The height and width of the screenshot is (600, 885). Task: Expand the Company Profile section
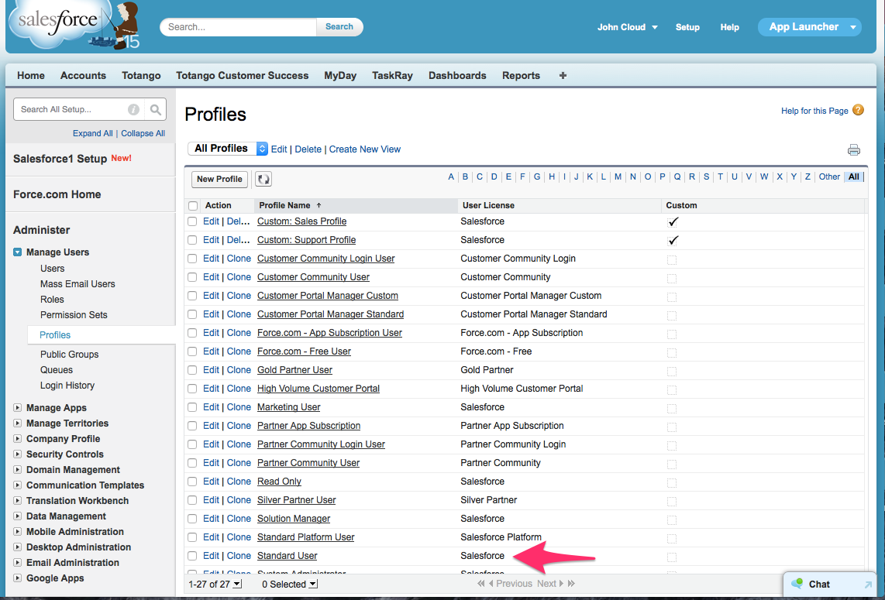click(x=18, y=438)
